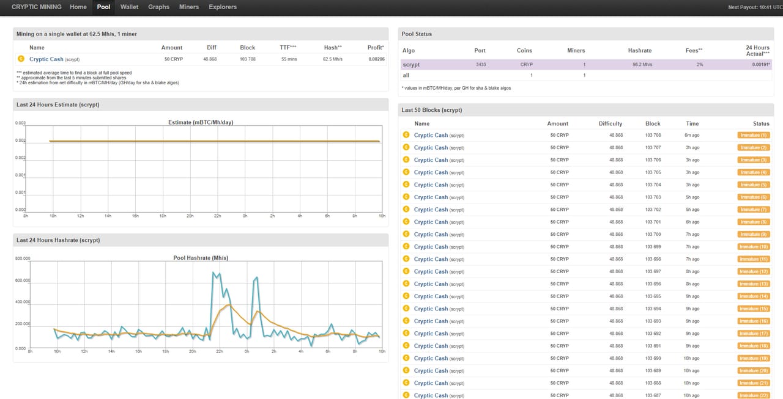This screenshot has width=783, height=399.
Task: Click the coin icon in the block 103 705 row
Action: click(x=406, y=172)
